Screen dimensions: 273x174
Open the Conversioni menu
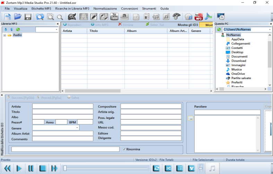pos(129,9)
